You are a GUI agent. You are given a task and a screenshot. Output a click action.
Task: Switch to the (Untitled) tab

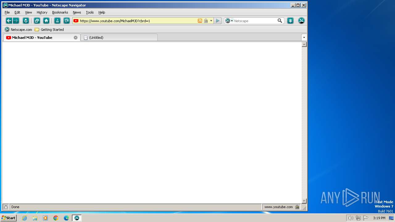pos(119,38)
